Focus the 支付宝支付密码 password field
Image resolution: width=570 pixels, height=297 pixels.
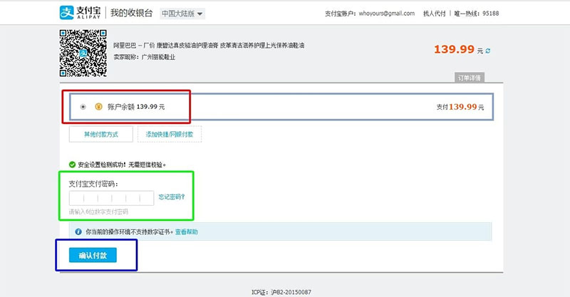[x=112, y=198]
